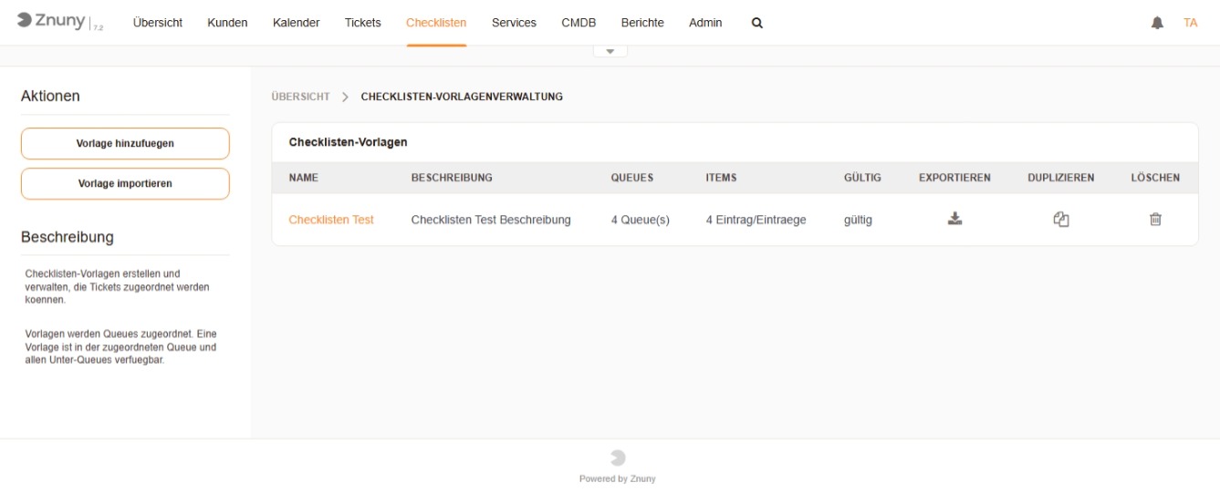The image size is (1220, 493).
Task: Open the TA user avatar menu
Action: [x=1190, y=24]
